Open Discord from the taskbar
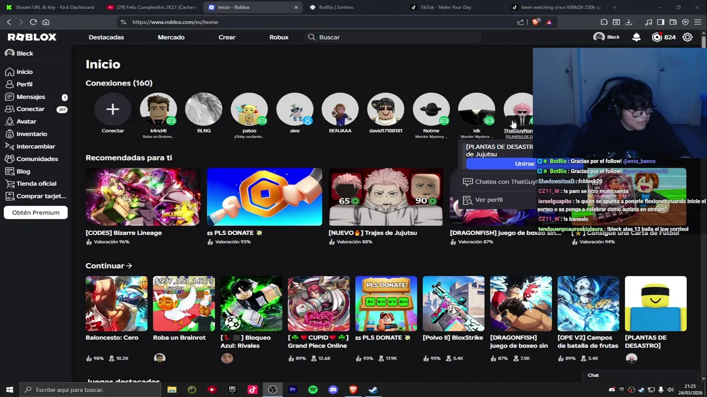 [x=333, y=390]
